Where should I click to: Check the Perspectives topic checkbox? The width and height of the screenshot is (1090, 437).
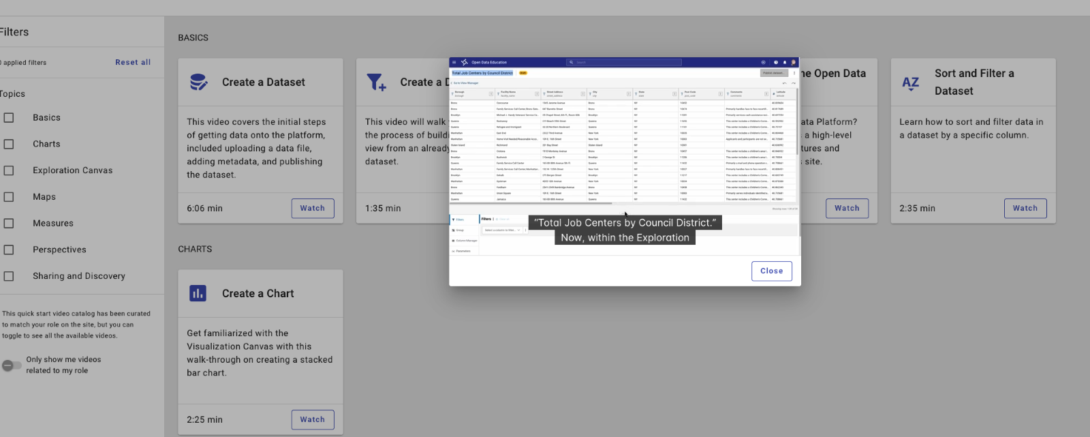coord(9,250)
